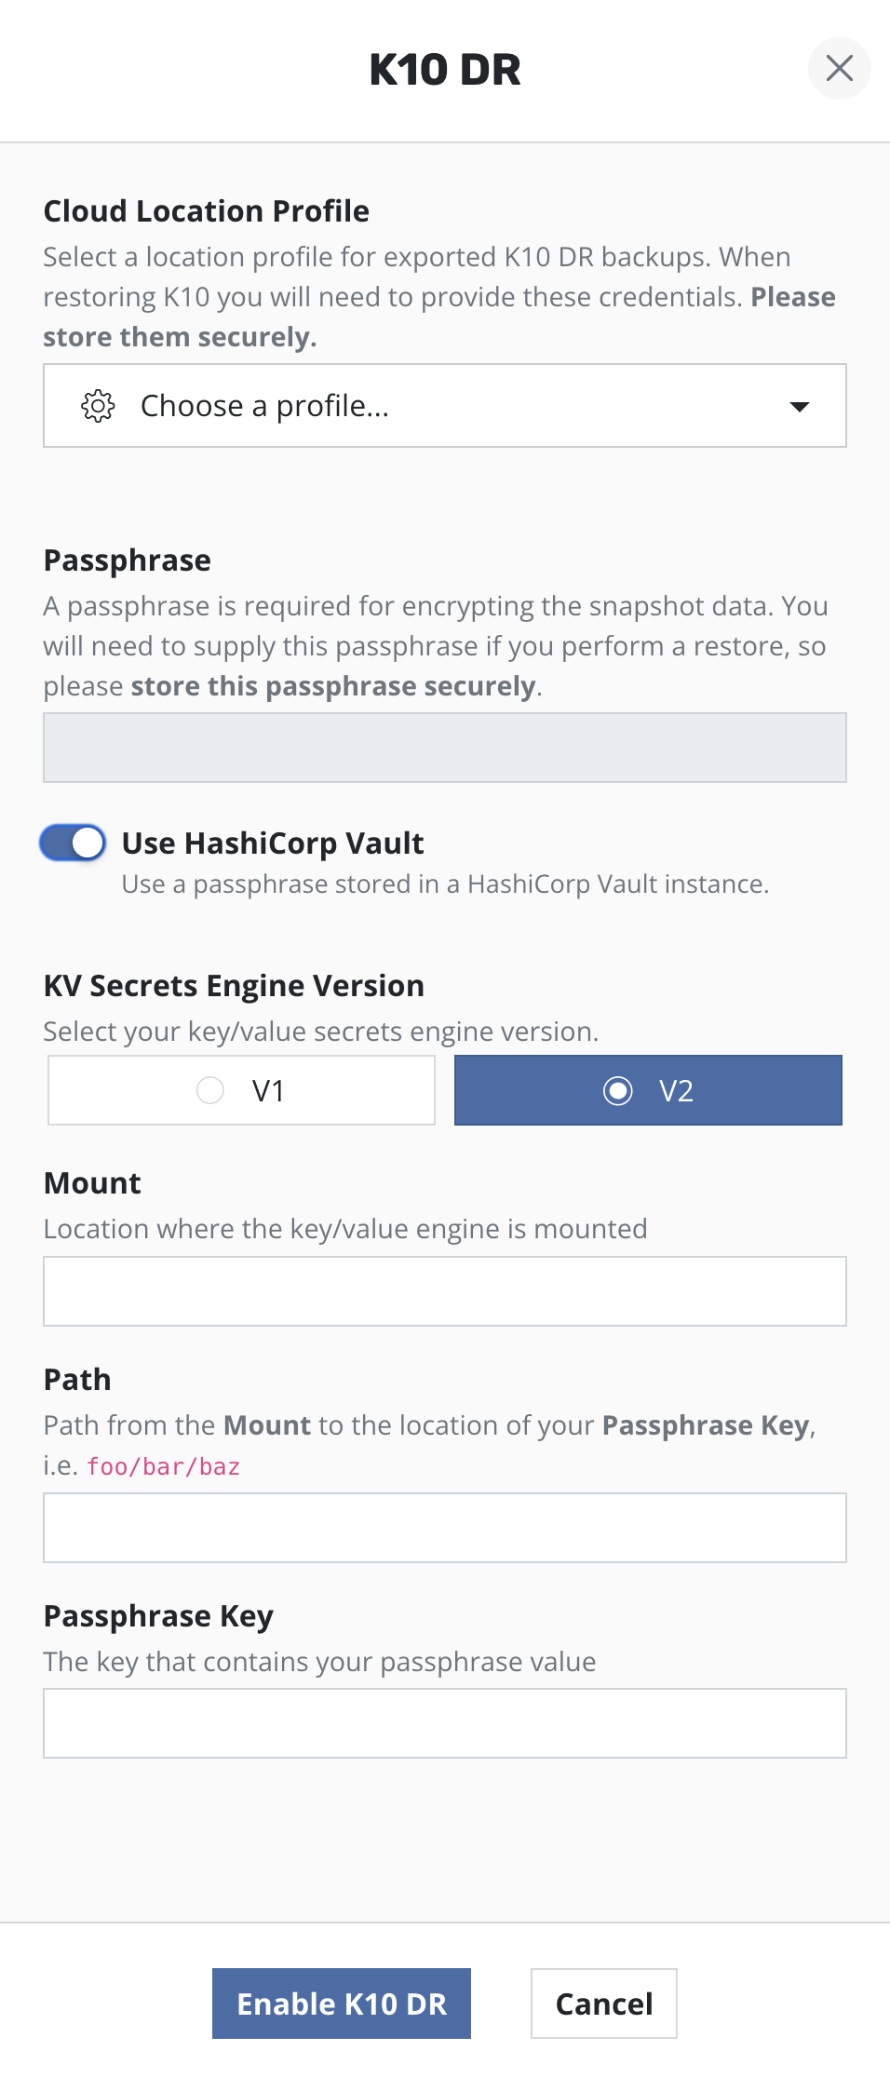
Task: Click the 'Use HashiCorp Vault' label text
Action: [273, 843]
